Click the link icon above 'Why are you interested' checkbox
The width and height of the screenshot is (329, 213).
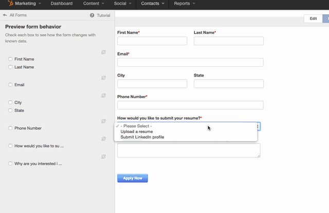coord(103,157)
